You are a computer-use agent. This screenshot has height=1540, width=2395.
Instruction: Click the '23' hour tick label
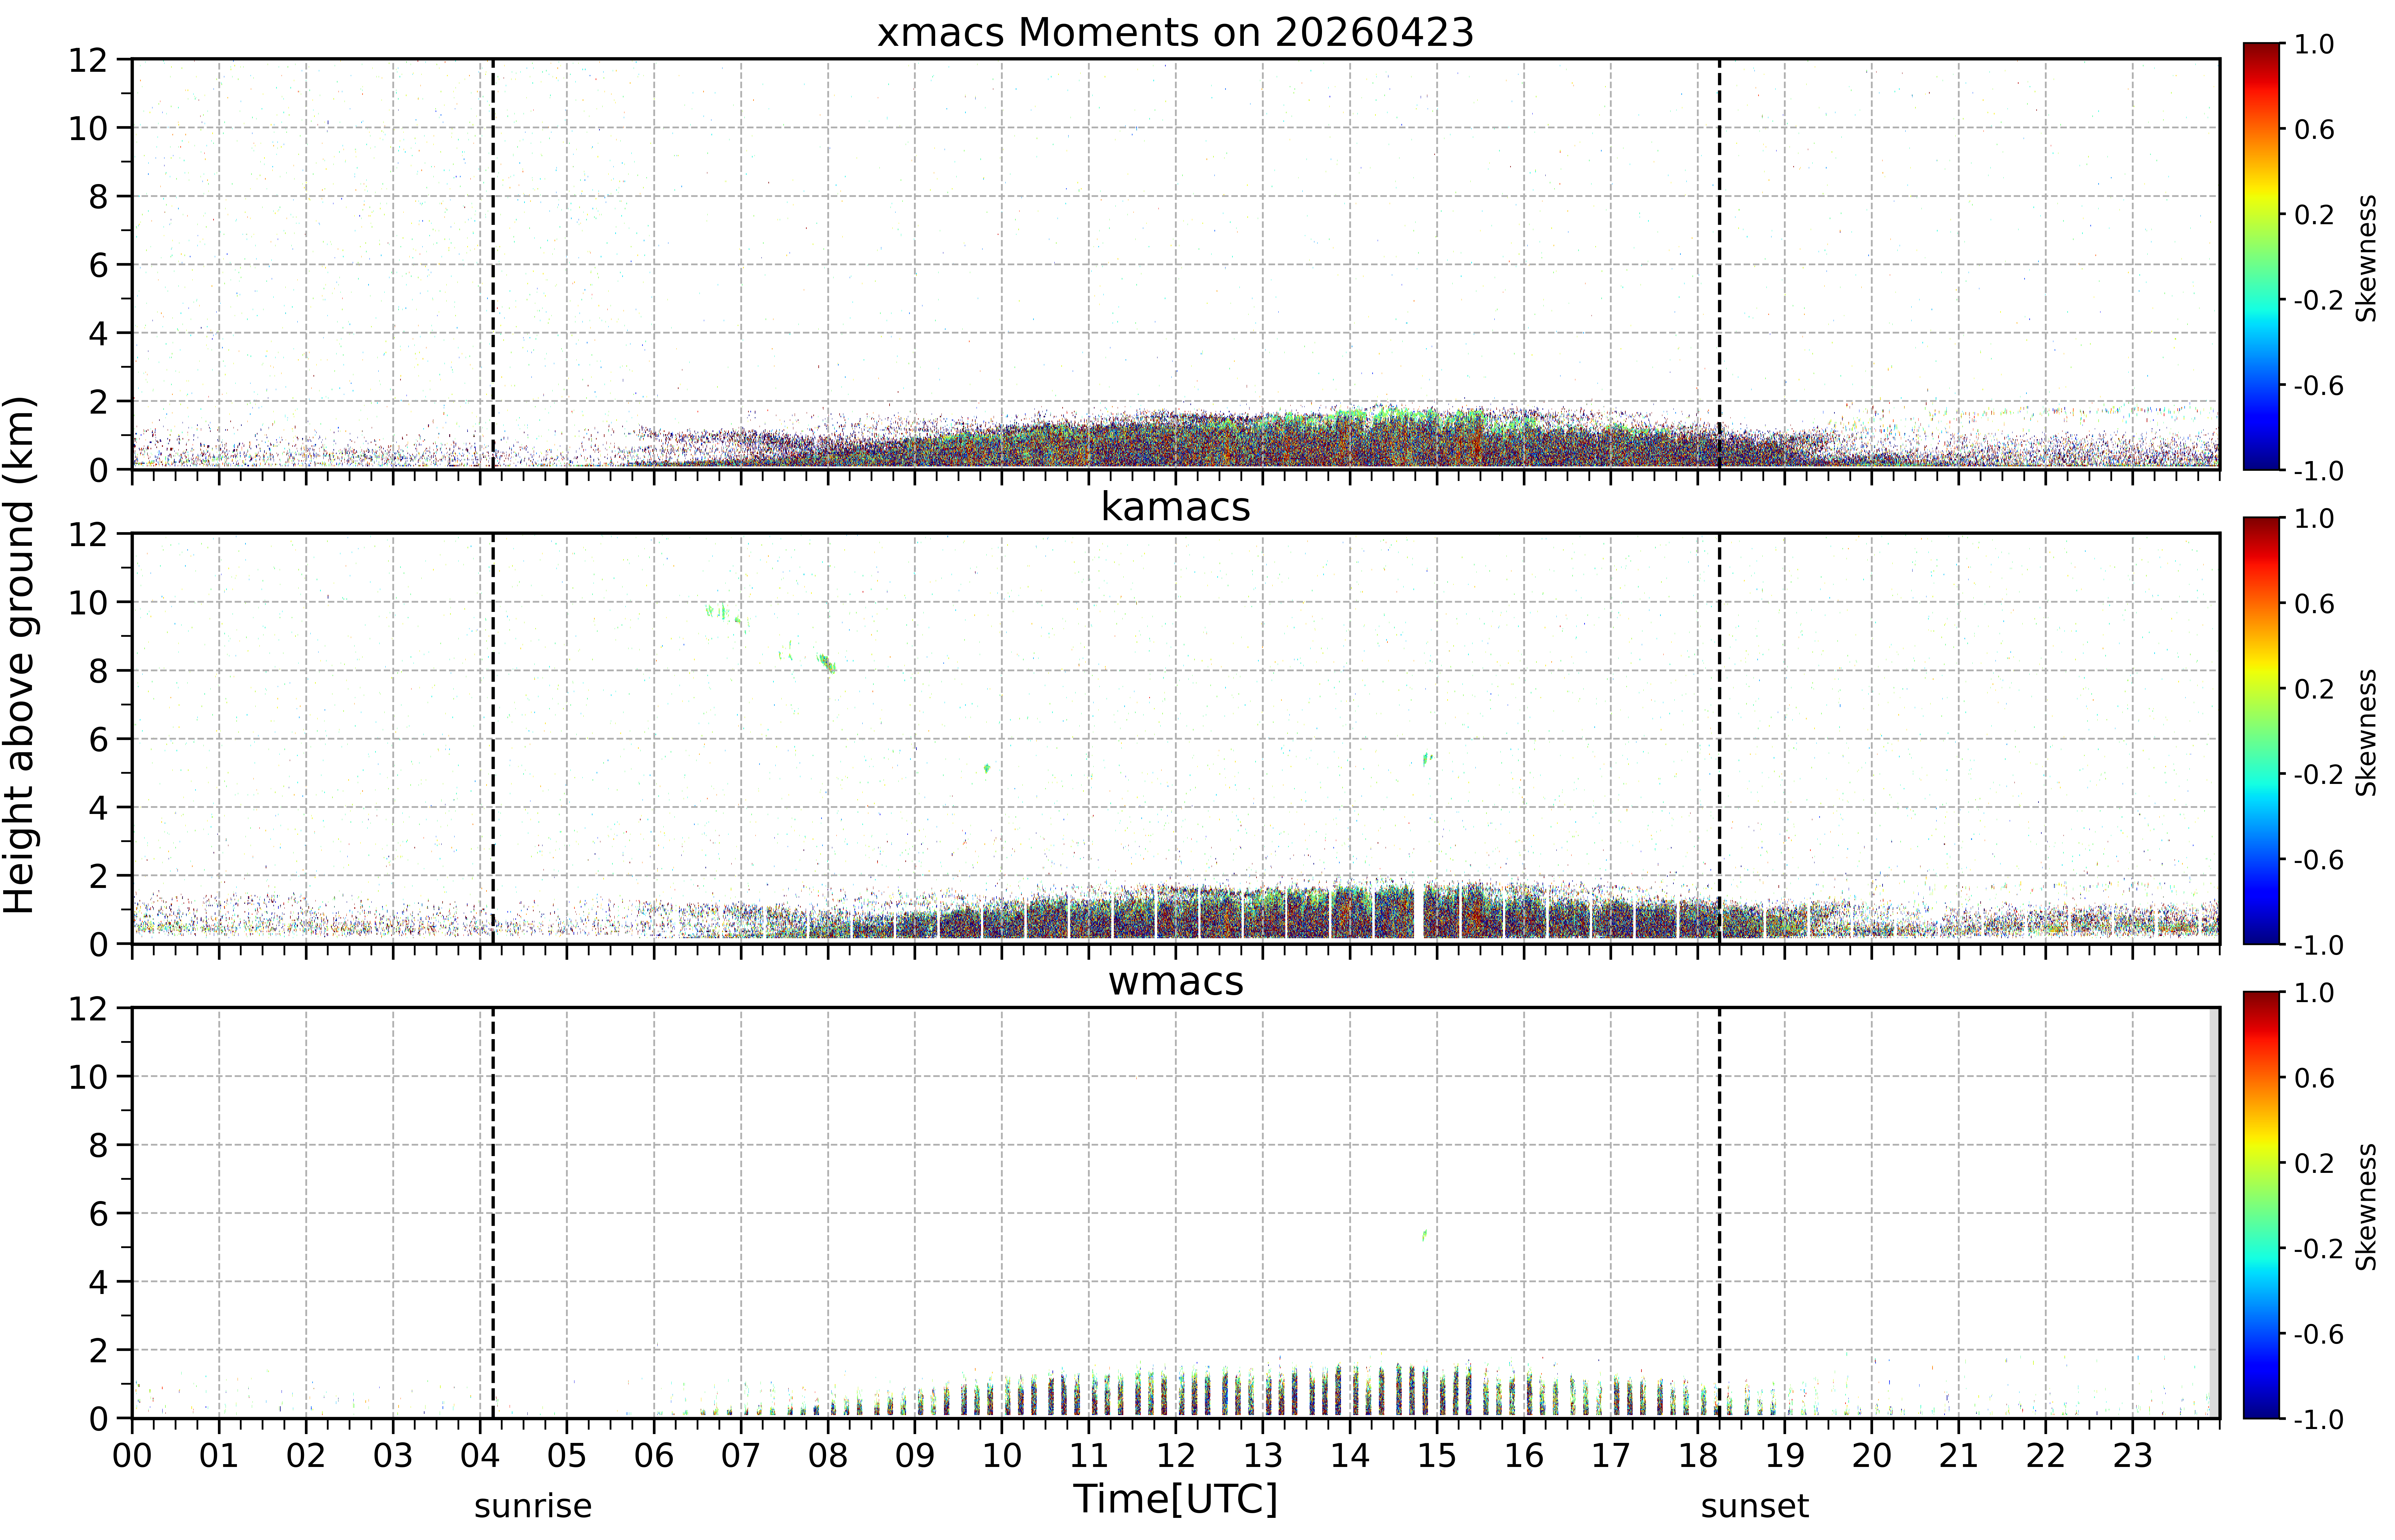coord(2133,1456)
